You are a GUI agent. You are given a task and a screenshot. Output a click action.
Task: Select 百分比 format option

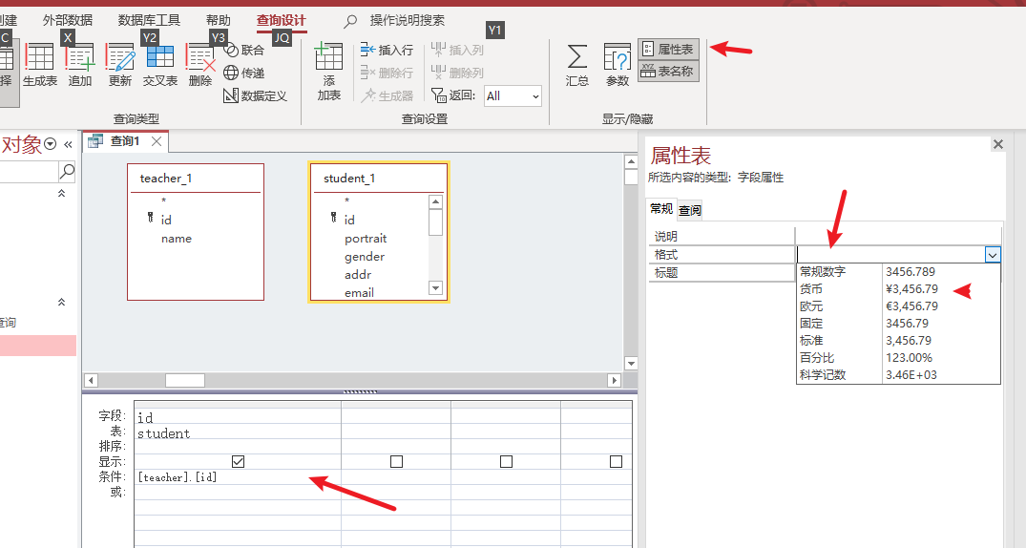898,357
